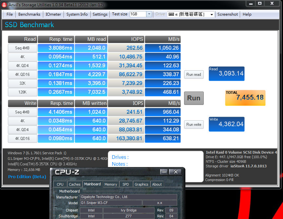The width and height of the screenshot is (283, 219).
Task: Click the Screenshot menu item
Action: click(x=227, y=14)
